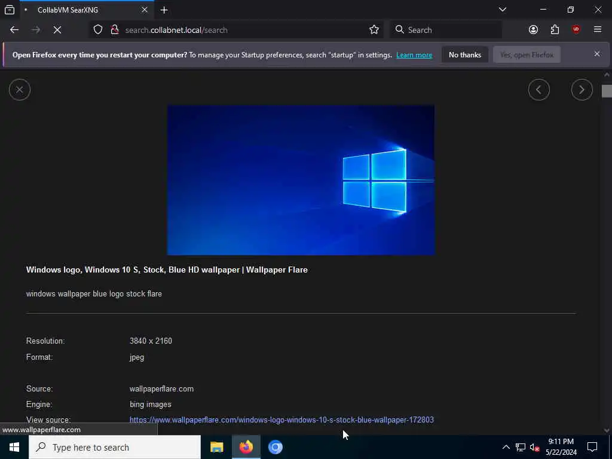Click Yes, open Firefox button
This screenshot has height=459, width=612.
(527, 55)
